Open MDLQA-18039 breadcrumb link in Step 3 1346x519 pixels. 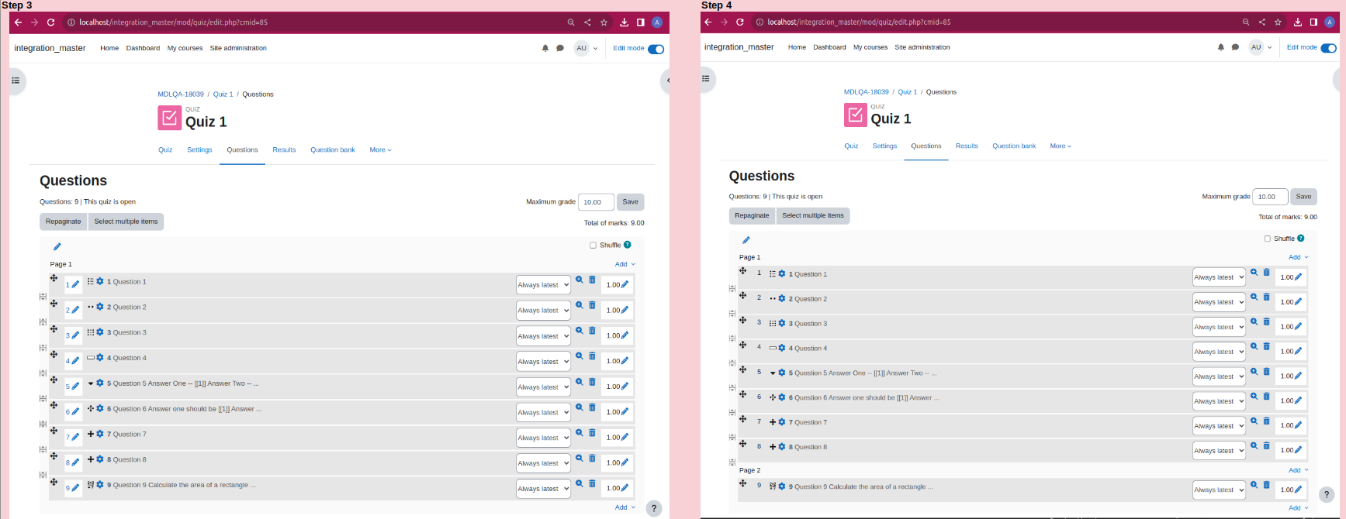click(x=181, y=95)
